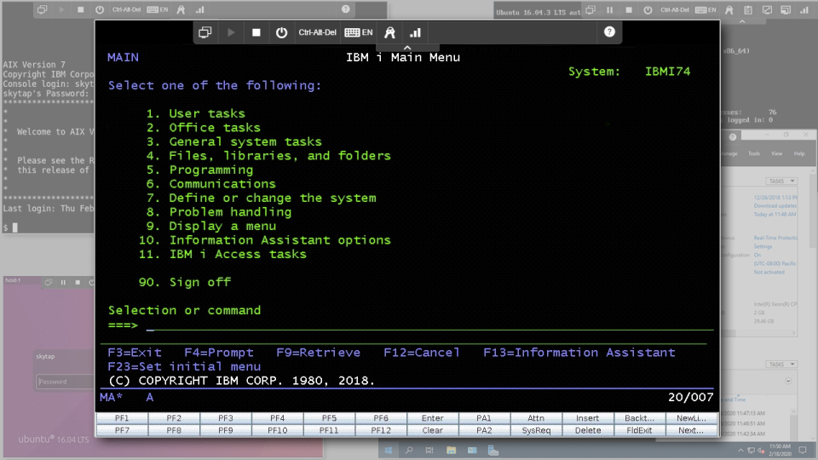Click the PF9 key button

226,430
